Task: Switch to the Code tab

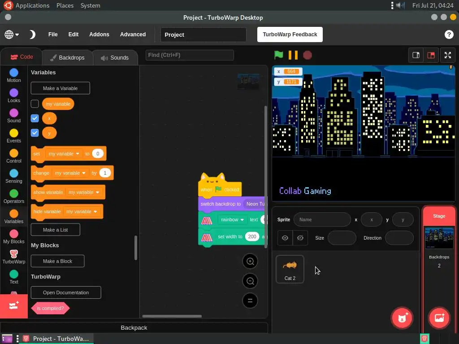Action: (22, 57)
